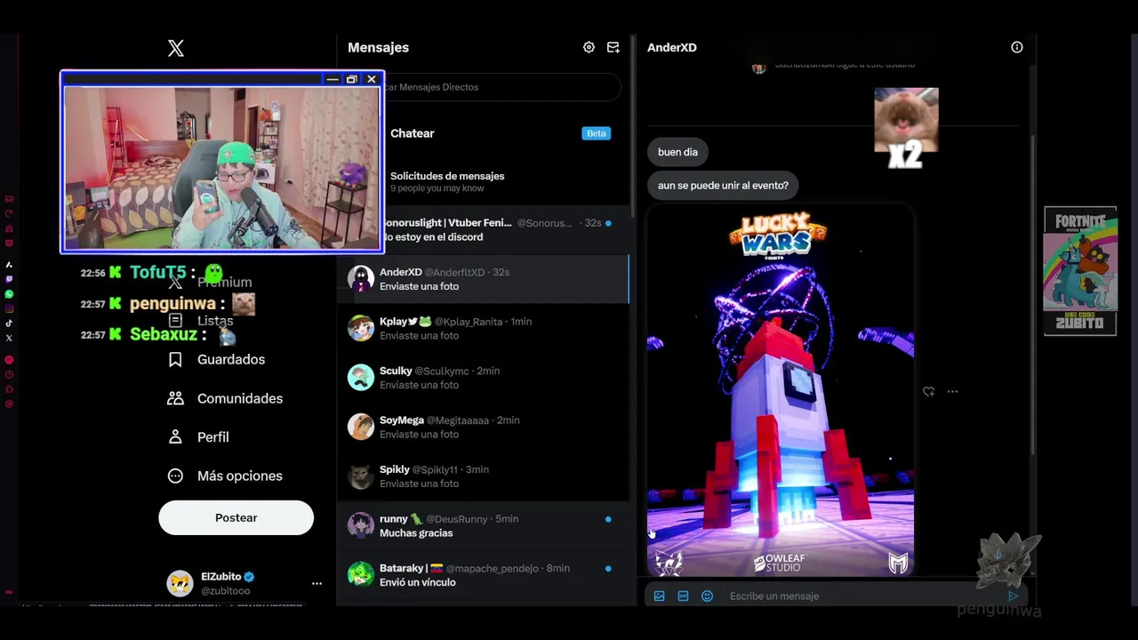Click the send message arrow icon
1138x640 pixels.
[1013, 596]
